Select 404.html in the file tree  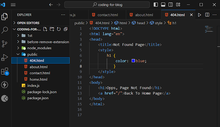coord(41,61)
